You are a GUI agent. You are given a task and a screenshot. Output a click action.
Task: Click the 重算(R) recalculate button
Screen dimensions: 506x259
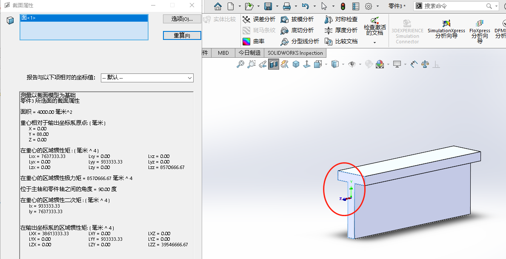182,35
